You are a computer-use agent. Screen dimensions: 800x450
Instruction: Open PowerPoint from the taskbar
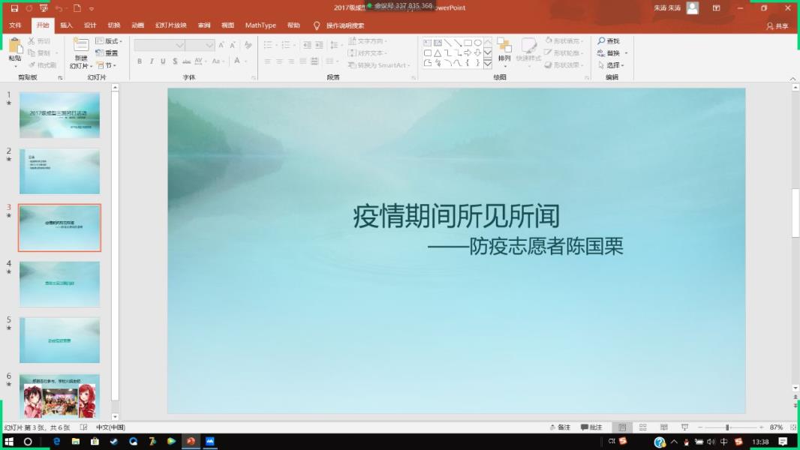tap(191, 441)
